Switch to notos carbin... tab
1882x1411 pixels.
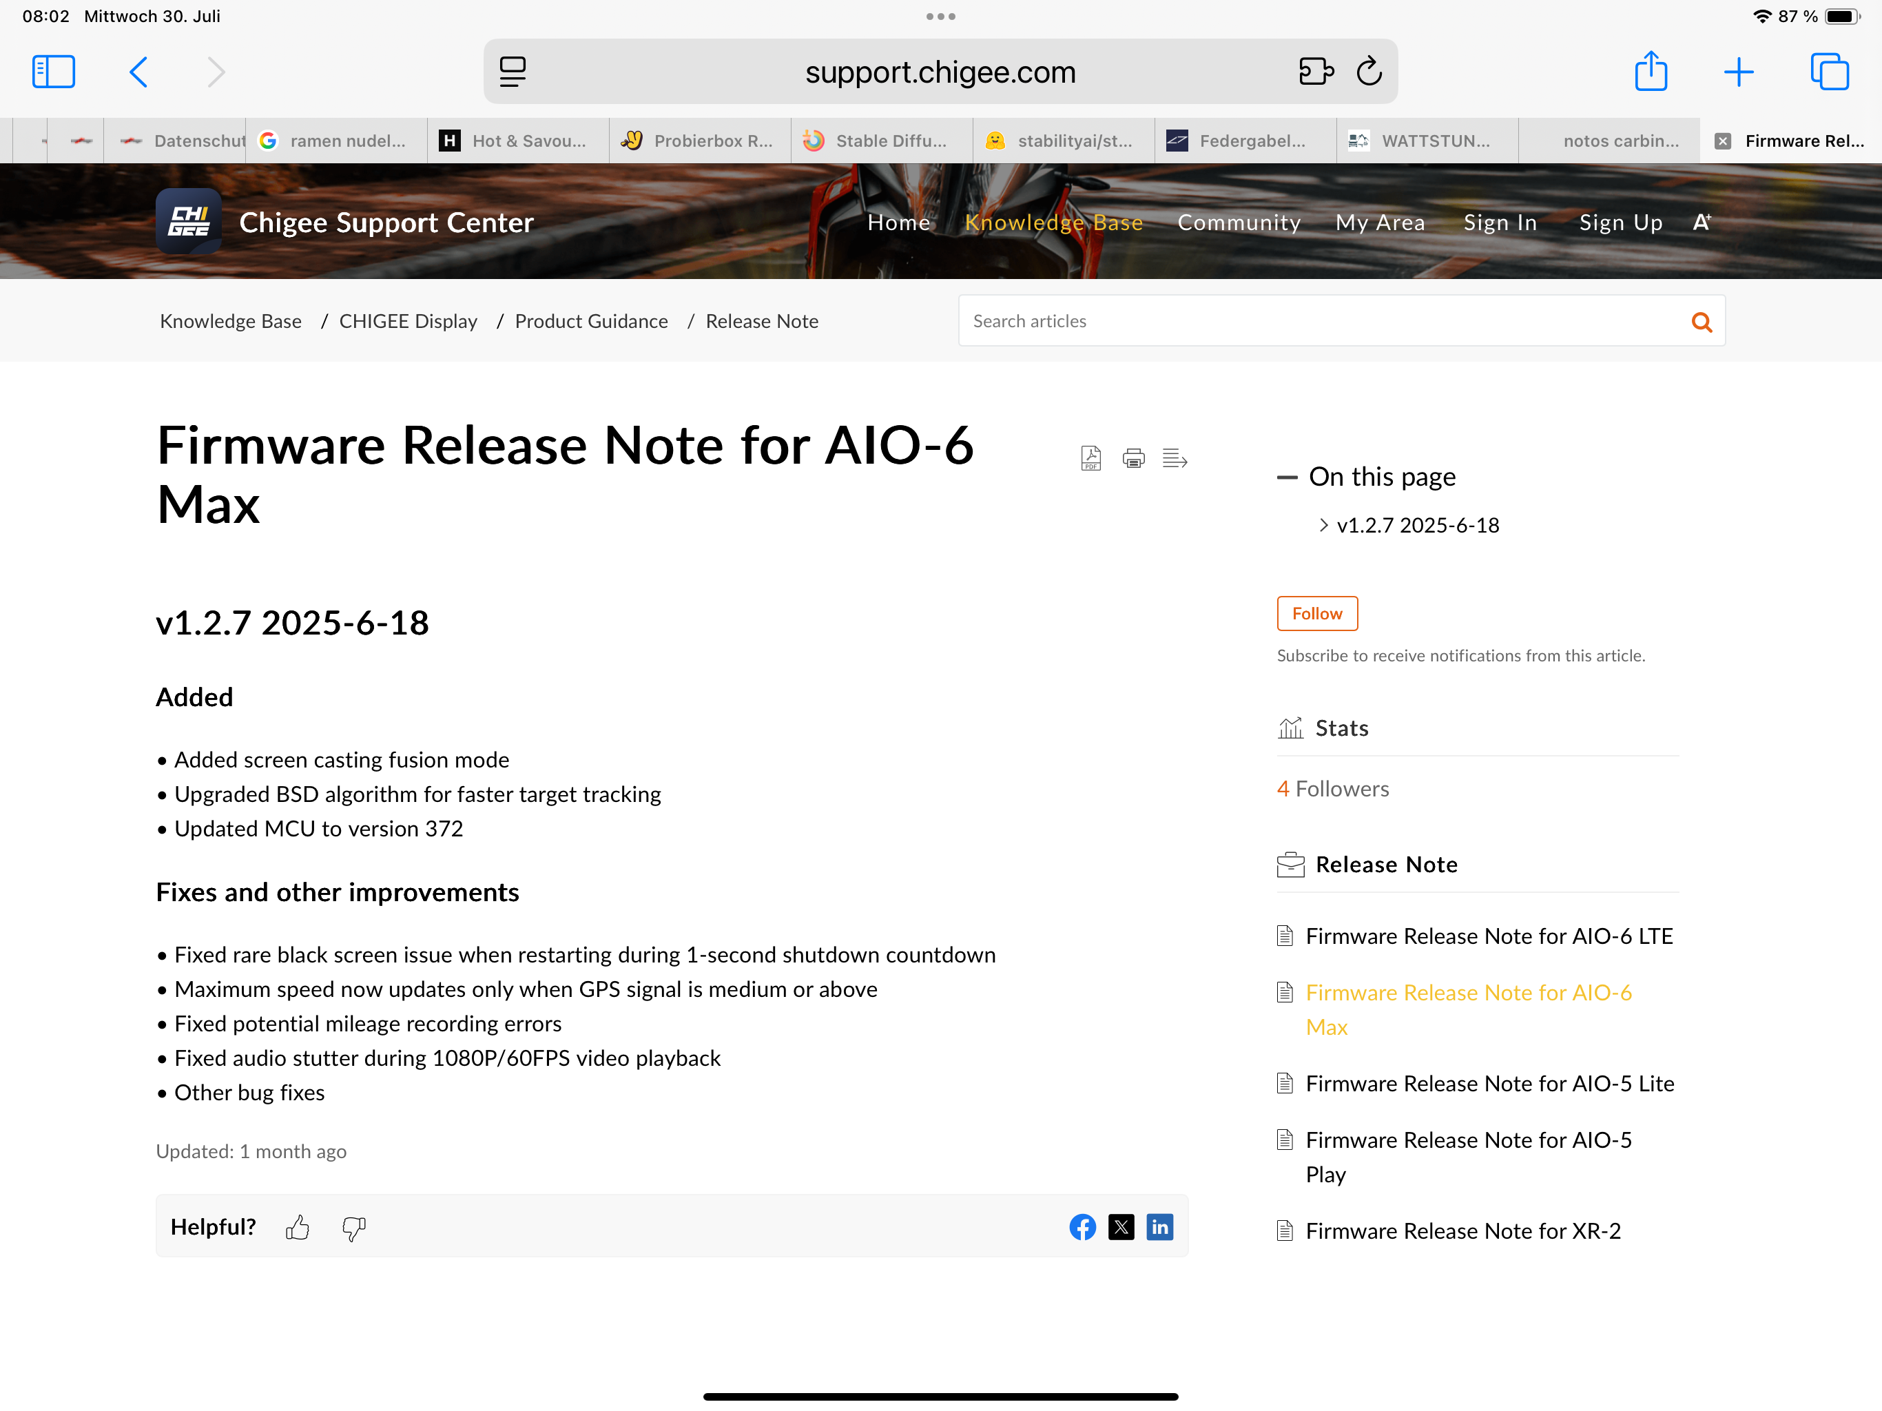1610,141
